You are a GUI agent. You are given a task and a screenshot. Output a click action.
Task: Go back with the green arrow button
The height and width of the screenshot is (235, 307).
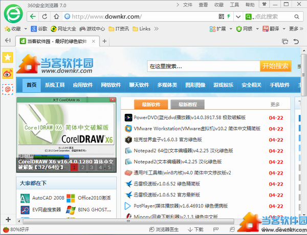click(x=33, y=16)
